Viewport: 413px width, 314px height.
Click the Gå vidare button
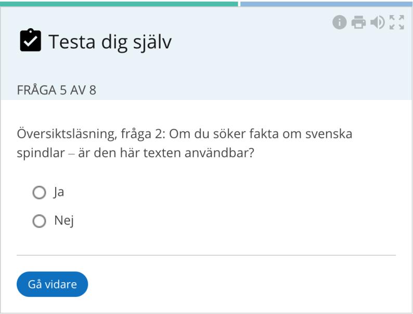pyautogui.click(x=52, y=284)
